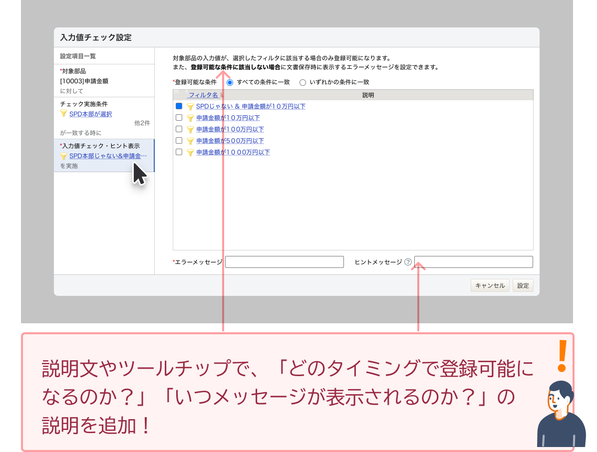The height and width of the screenshot is (452, 597).
Task: Open 申請金額が1000万円以下 filter link
Action: tap(233, 152)
